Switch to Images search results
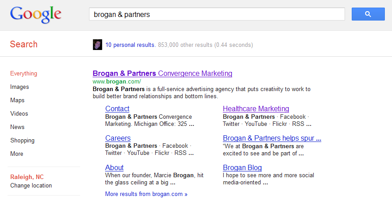The image size is (392, 200). pyautogui.click(x=20, y=87)
